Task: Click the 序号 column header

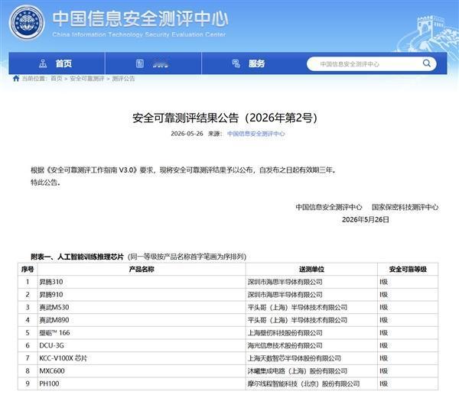Action: click(28, 269)
